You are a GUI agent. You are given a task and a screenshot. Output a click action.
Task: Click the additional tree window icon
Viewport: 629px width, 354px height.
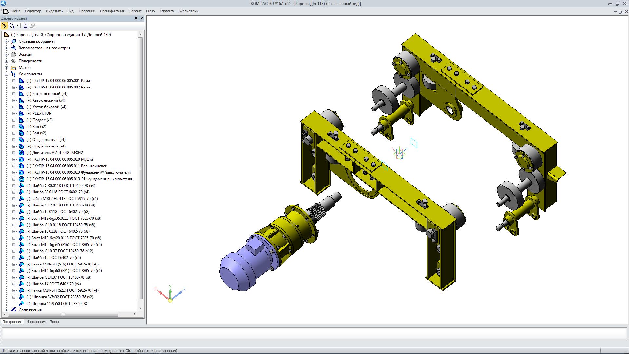pos(25,25)
